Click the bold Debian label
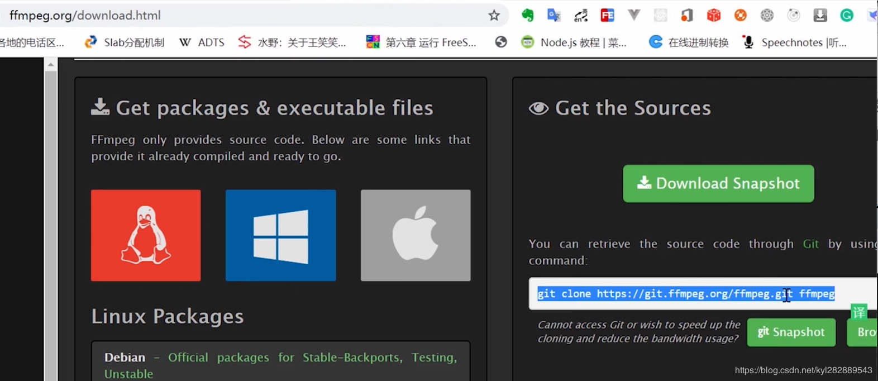Image resolution: width=878 pixels, height=381 pixels. point(125,358)
